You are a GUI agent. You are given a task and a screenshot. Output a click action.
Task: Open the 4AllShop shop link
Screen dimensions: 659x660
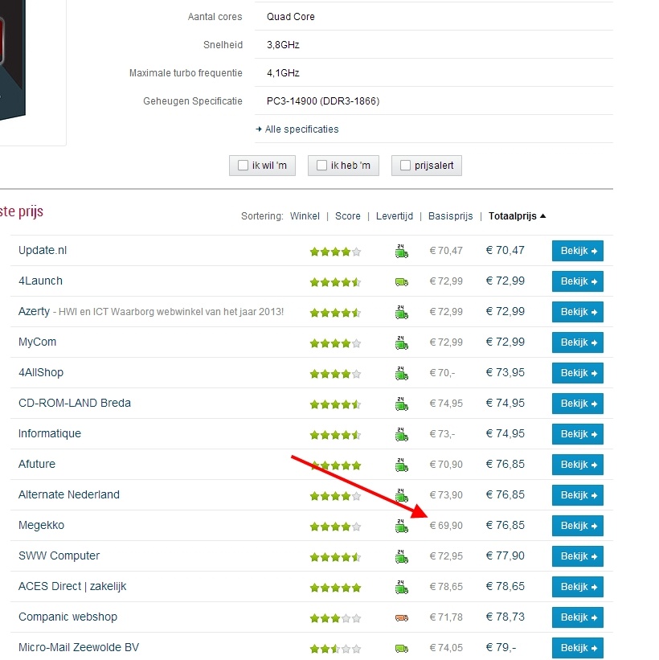(x=41, y=372)
